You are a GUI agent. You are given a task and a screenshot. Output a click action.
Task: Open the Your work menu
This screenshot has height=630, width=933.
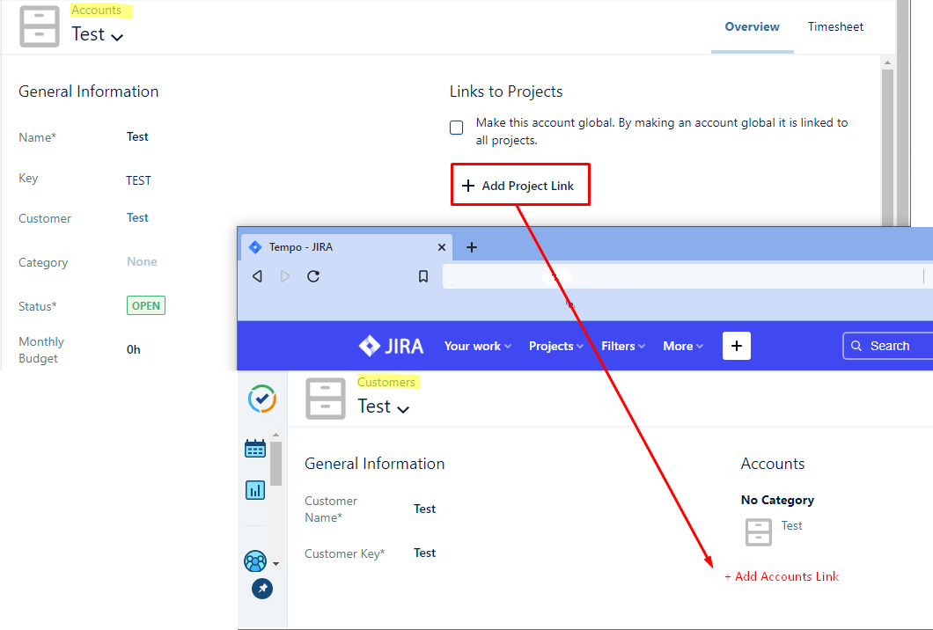(x=477, y=346)
